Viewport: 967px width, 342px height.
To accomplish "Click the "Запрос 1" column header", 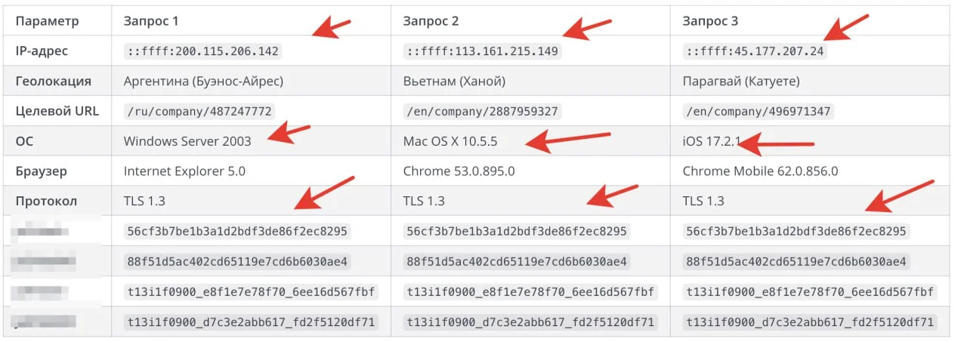I will [x=151, y=21].
